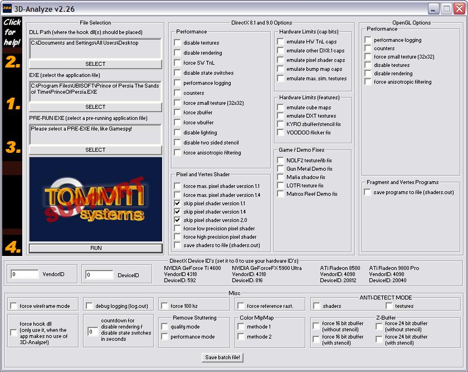Check DirectX 'counters' option
Viewport: 468px width, 372px height.
pos(178,93)
